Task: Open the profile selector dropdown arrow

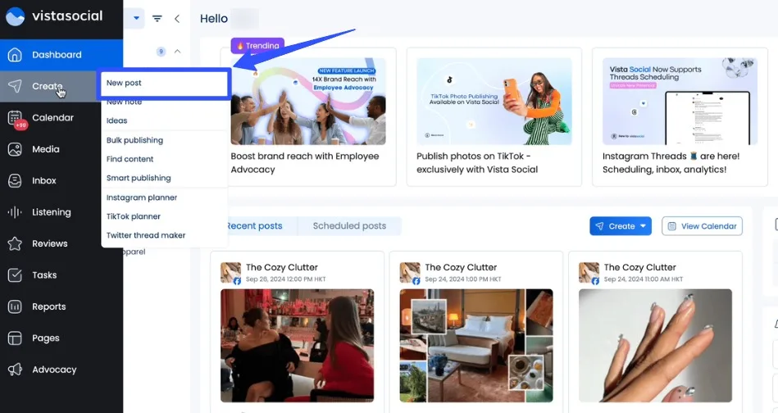Action: [136, 18]
